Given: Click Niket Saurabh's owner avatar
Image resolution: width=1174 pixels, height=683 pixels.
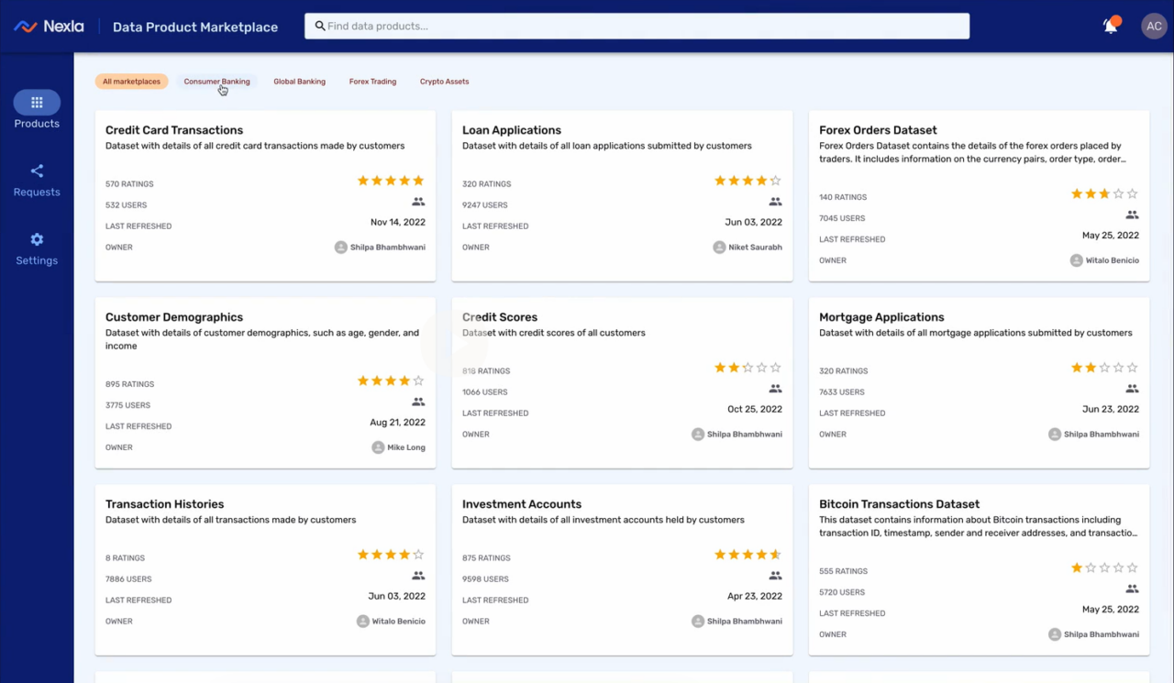Looking at the screenshot, I should [x=717, y=246].
